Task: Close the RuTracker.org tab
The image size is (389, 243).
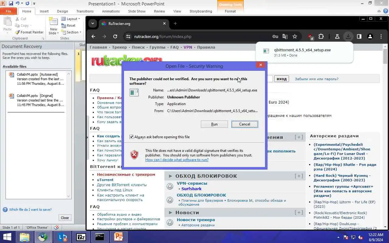Action: 164,23
